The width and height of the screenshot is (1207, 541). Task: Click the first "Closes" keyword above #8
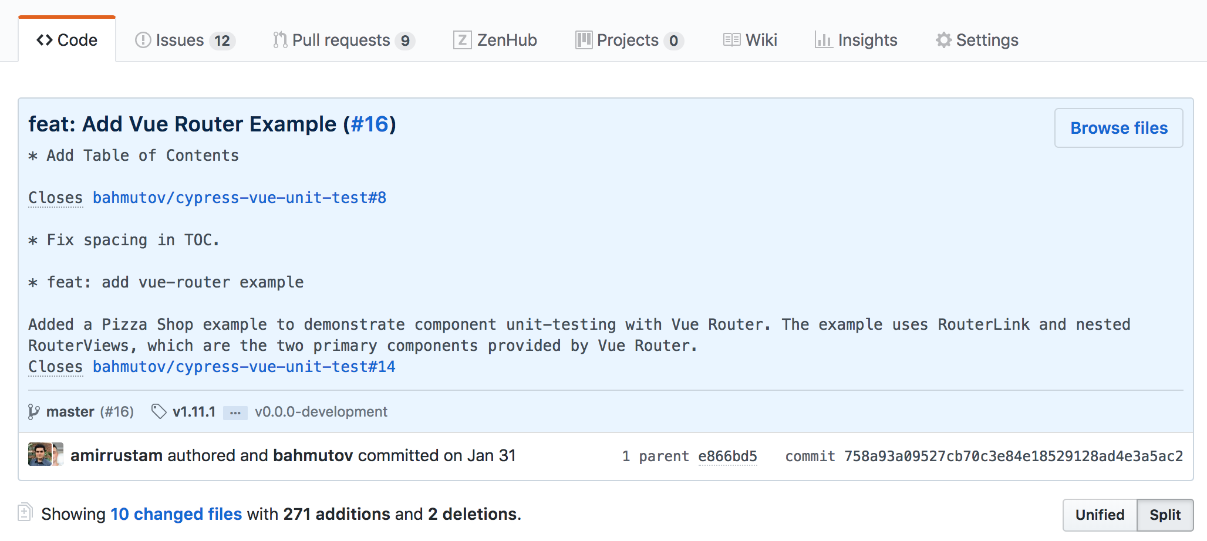56,198
